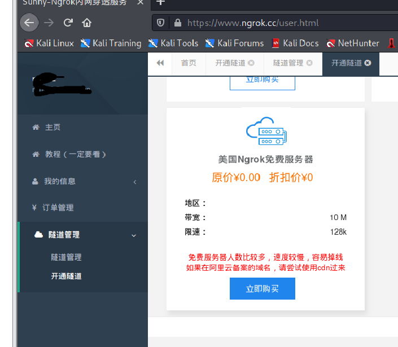The width and height of the screenshot is (398, 347).
Task: Click the 地区 label
Action: coord(195,203)
